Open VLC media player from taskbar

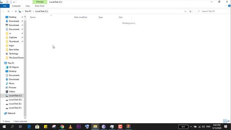point(70,127)
